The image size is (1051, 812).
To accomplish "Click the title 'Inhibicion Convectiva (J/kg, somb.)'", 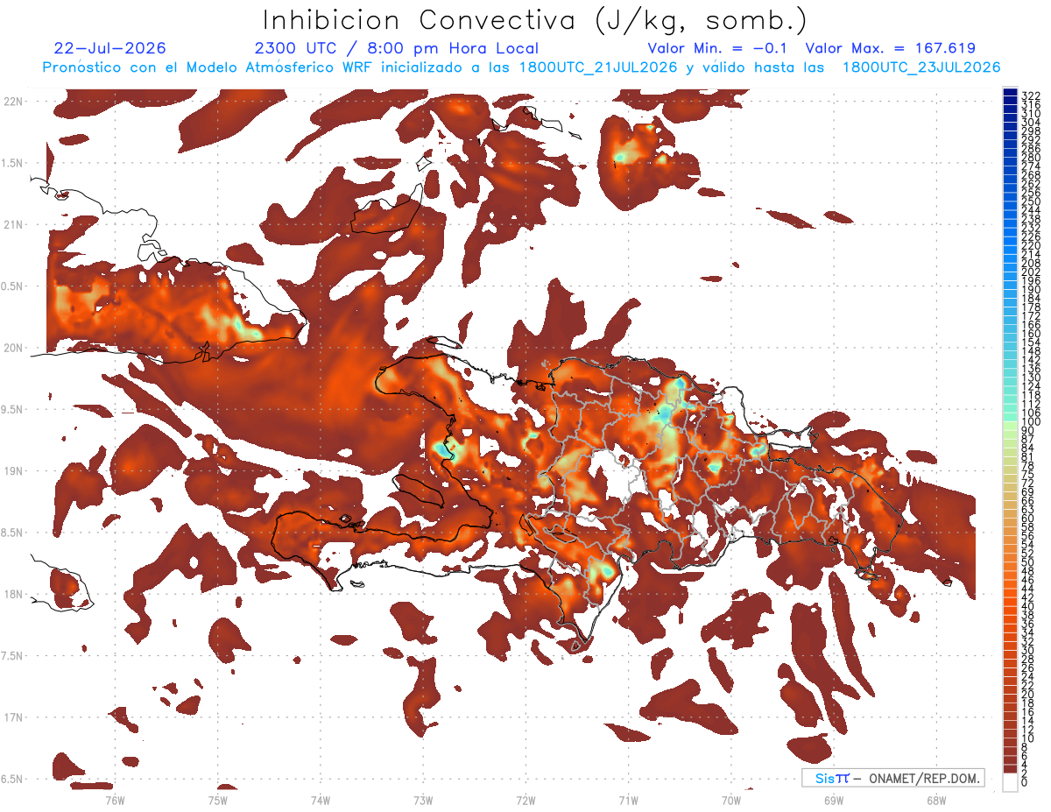I will click(534, 20).
